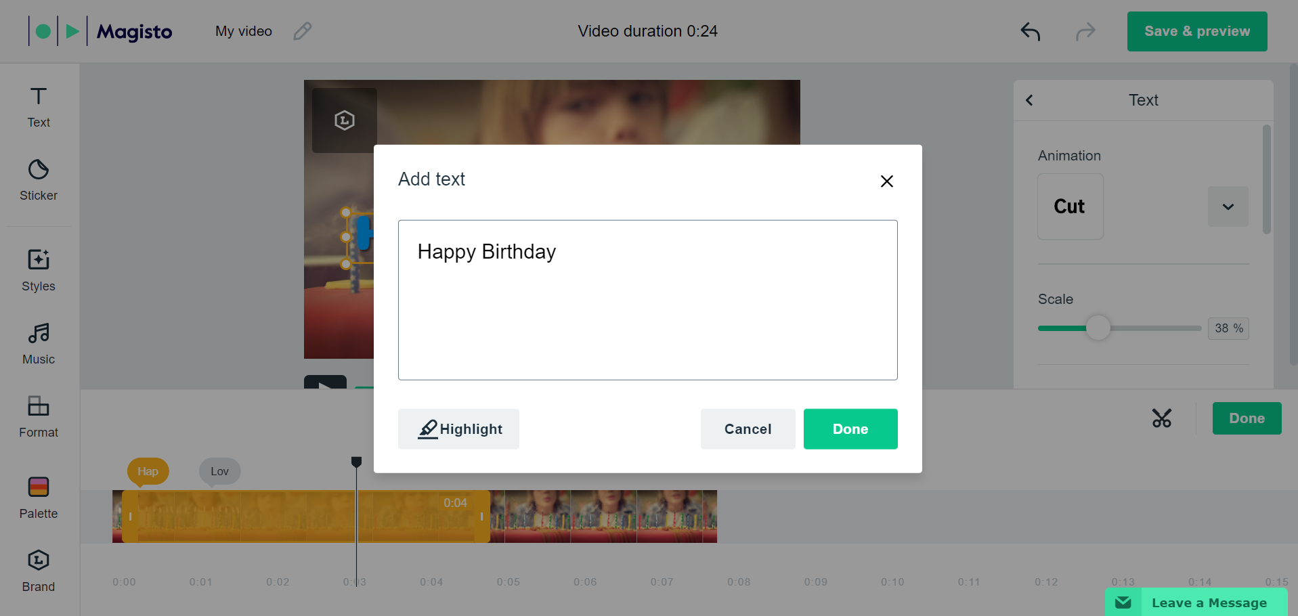
Task: Click the Magisto logo
Action: (100, 31)
